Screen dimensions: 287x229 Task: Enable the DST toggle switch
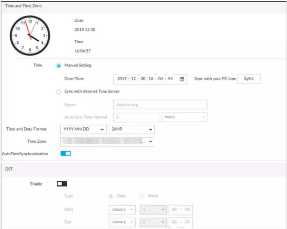pyautogui.click(x=62, y=184)
